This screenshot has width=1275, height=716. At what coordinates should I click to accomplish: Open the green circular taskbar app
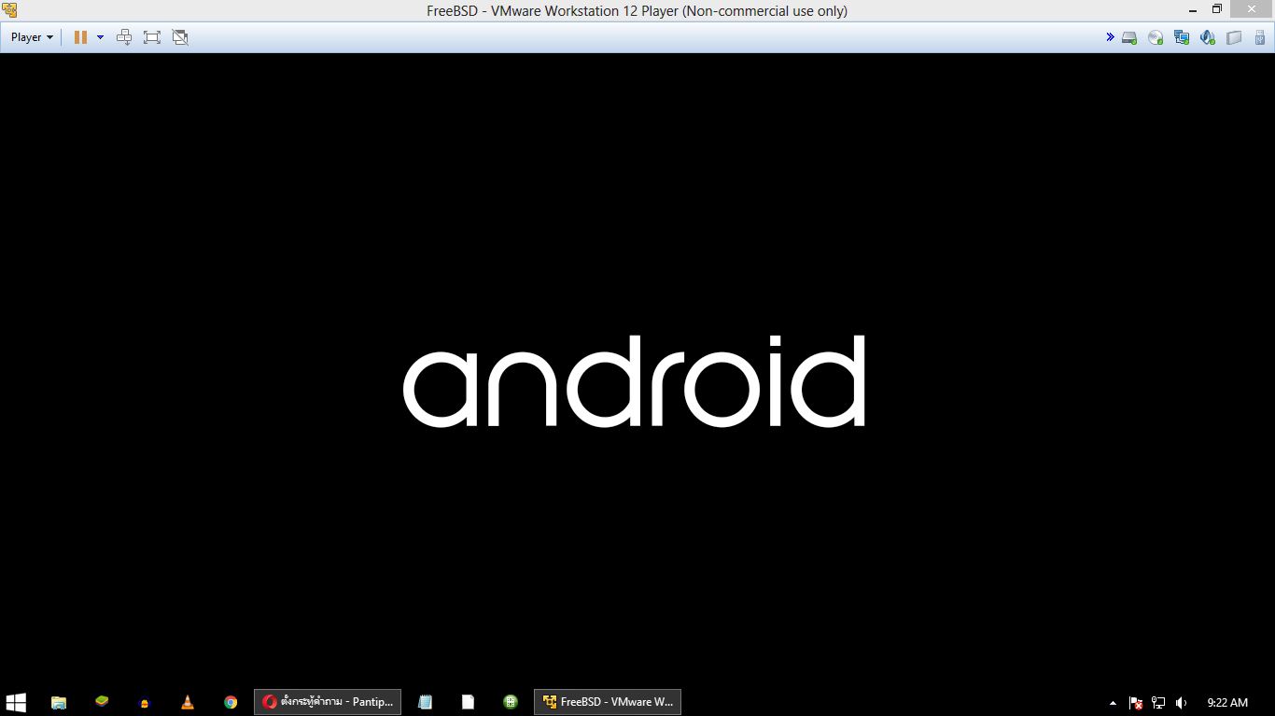click(x=511, y=702)
